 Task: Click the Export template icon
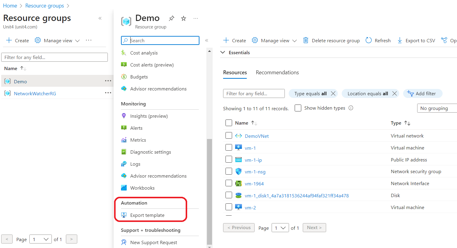click(124, 215)
